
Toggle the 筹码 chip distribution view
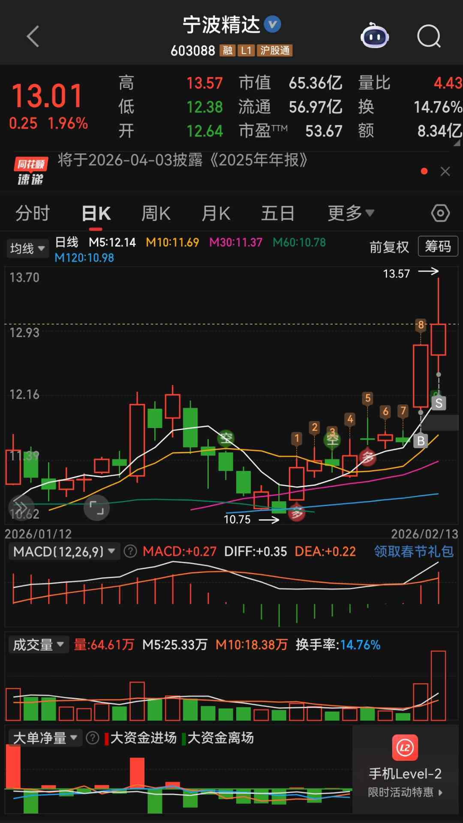click(438, 246)
